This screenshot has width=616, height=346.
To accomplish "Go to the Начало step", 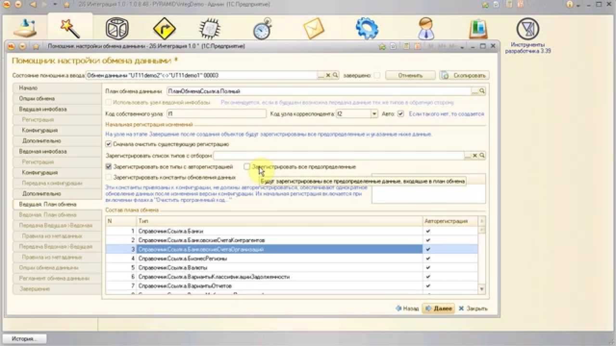I will click(x=57, y=88).
